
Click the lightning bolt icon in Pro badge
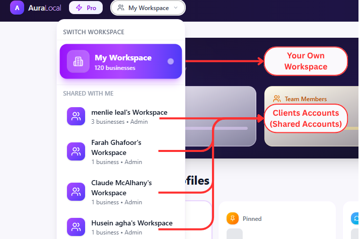click(x=79, y=8)
